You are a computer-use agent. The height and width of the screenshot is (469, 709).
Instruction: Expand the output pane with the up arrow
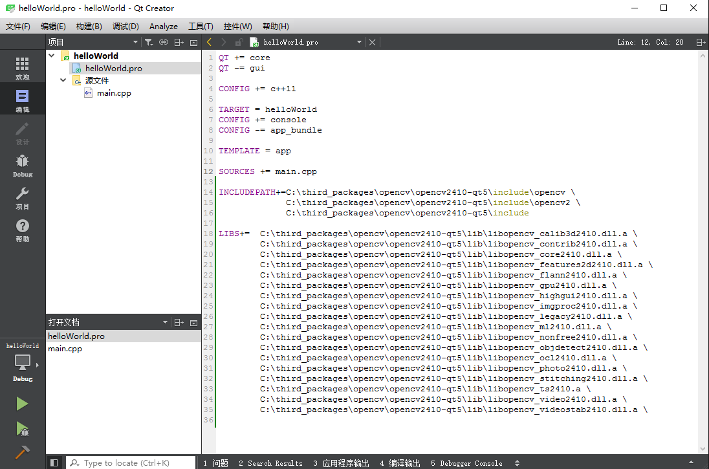click(x=691, y=463)
